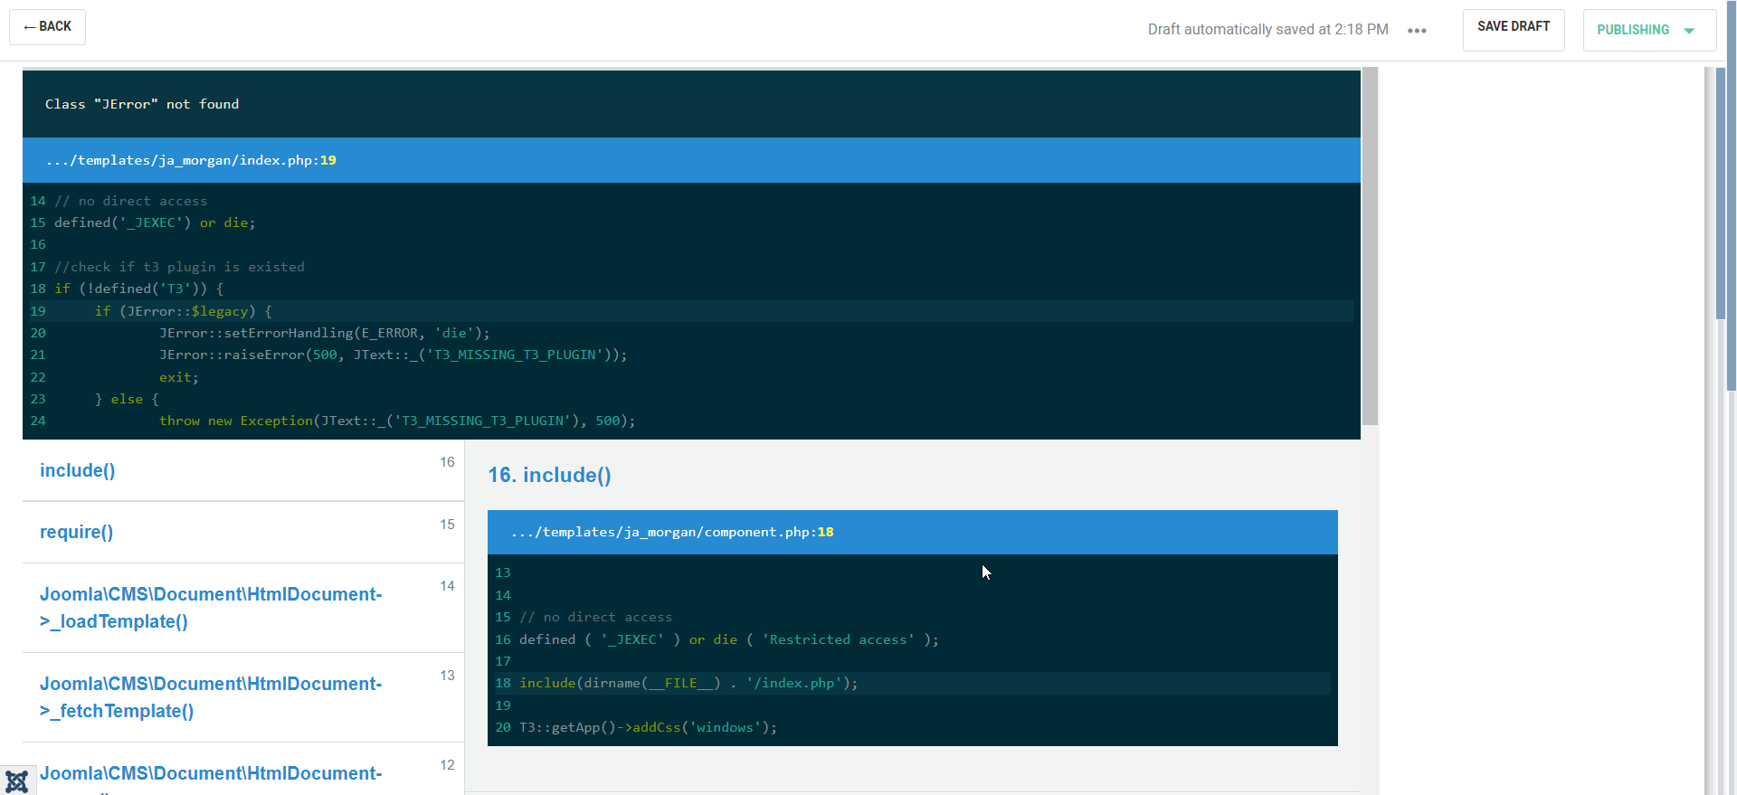Open the three-dot more options menu
Viewport: 1737px width, 795px height.
click(1417, 31)
